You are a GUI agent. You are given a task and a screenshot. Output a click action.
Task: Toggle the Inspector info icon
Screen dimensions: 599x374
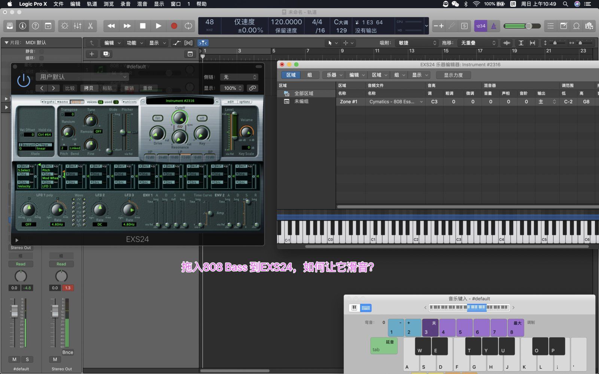pyautogui.click(x=23, y=26)
